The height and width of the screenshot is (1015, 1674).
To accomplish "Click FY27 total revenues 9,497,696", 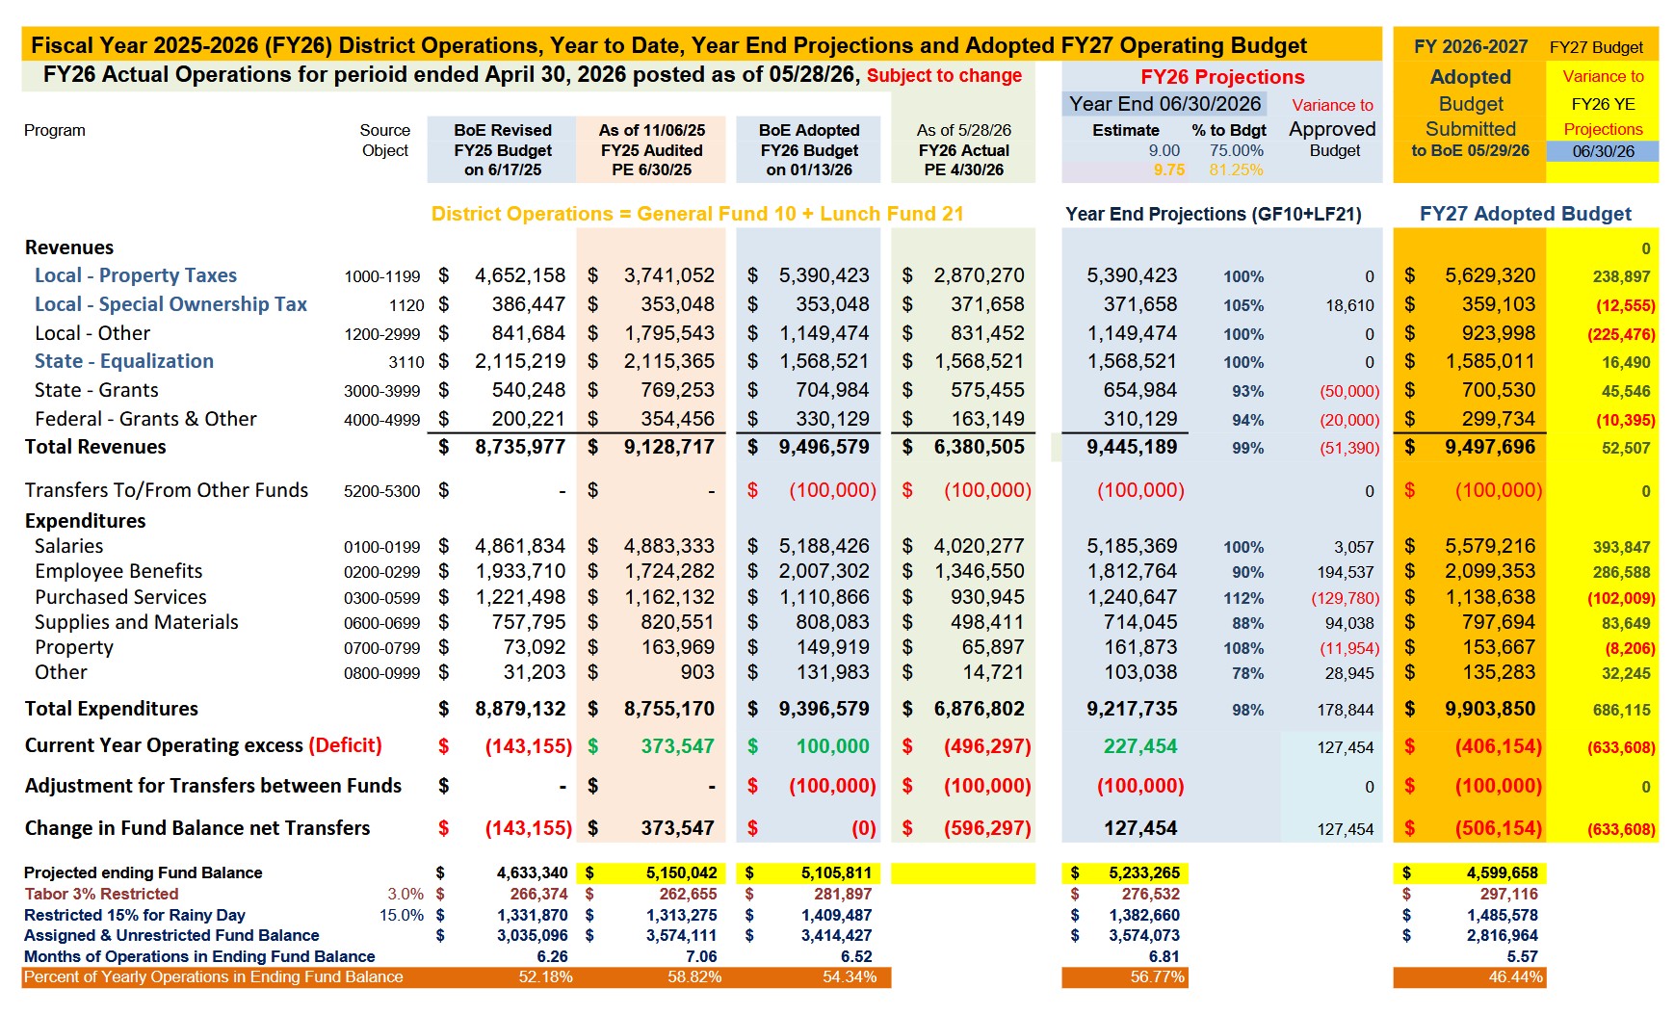I will click(x=1490, y=447).
